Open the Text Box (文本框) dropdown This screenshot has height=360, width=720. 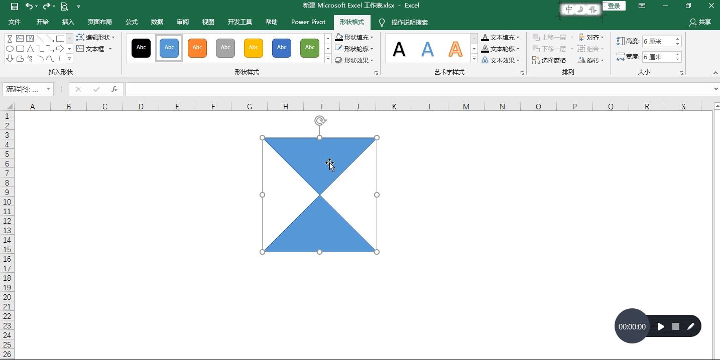click(x=94, y=49)
